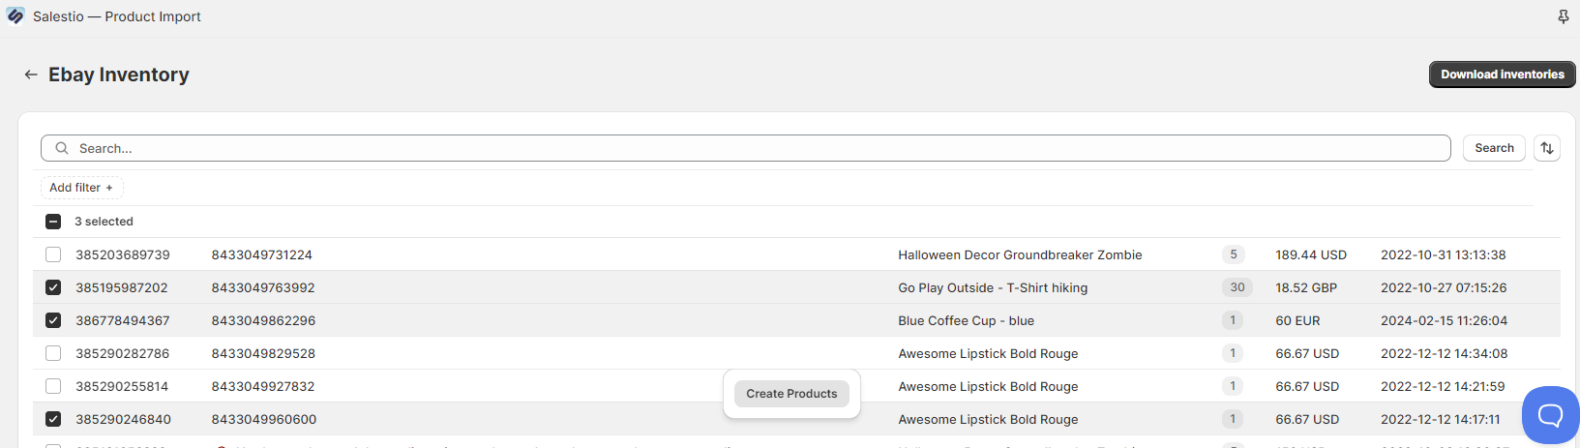This screenshot has width=1580, height=448.
Task: Check the row for item 385290282786
Action: [53, 353]
